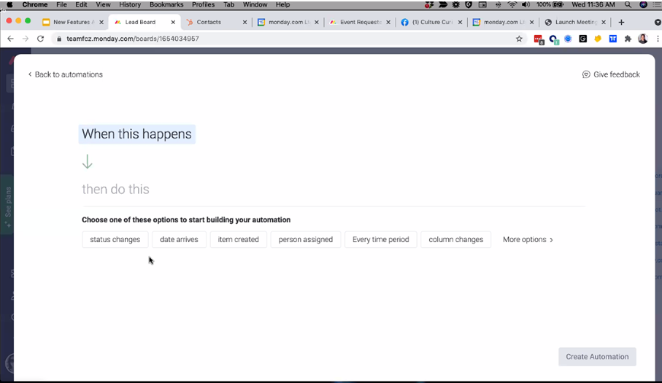Open Chrome's three-dot menu
Viewport: 662px width, 383px height.
pyautogui.click(x=657, y=39)
